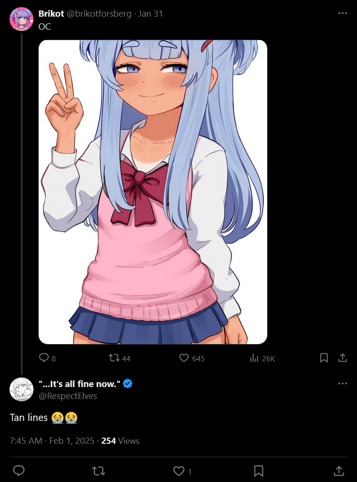Open replies on Brikot's OC post
The width and height of the screenshot is (357, 482).
pos(47,358)
